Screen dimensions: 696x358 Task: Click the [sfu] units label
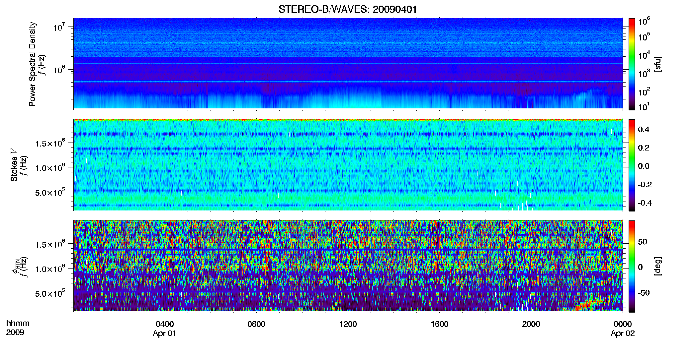pyautogui.click(x=658, y=64)
